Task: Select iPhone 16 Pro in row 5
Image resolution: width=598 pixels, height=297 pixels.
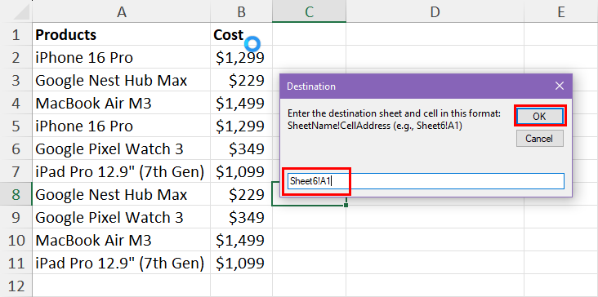Action: tap(121, 126)
